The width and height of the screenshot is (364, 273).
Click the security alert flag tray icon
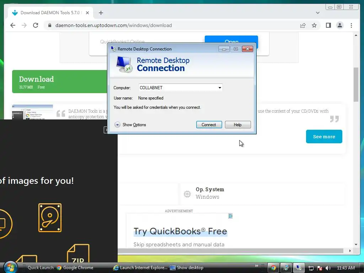point(320,268)
